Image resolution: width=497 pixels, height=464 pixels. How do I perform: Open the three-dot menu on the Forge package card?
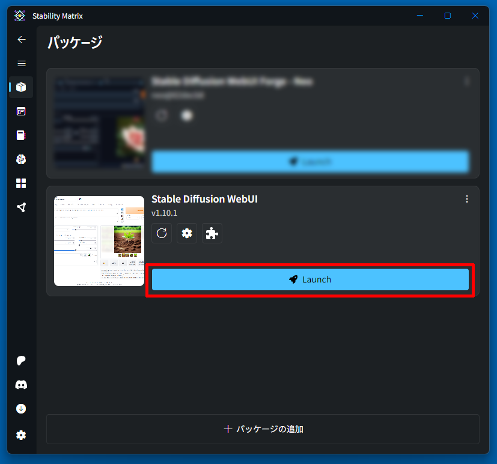[467, 82]
